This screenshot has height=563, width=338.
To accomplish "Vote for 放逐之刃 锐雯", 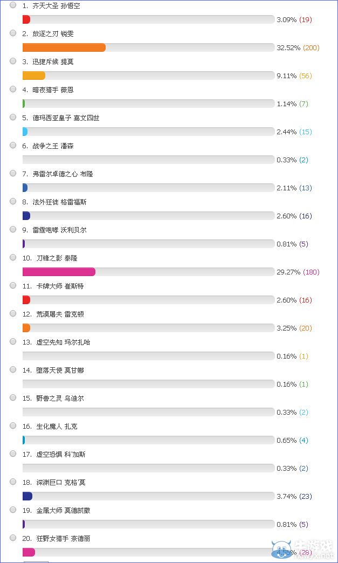I will 12,33.
